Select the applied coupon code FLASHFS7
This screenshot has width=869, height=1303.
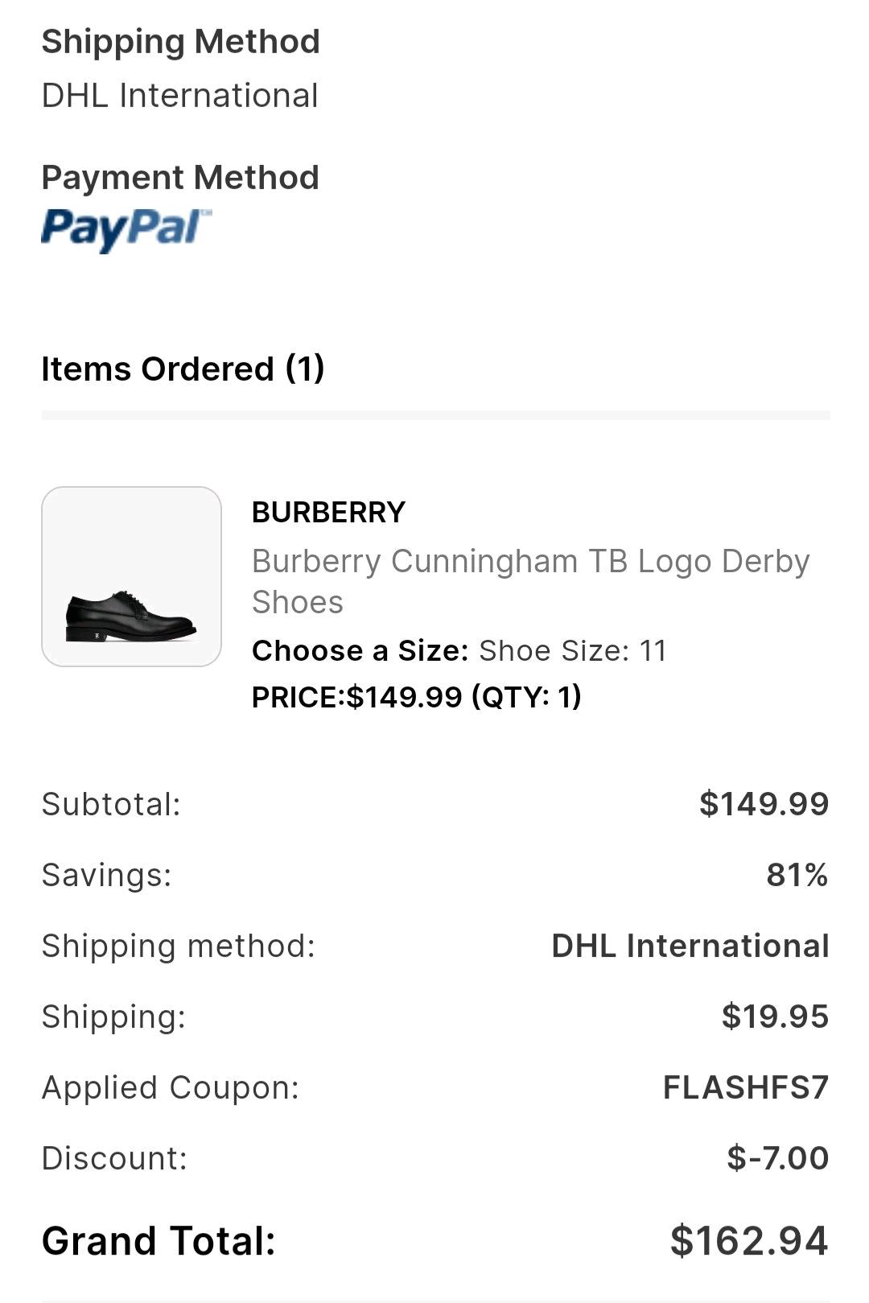[746, 1087]
